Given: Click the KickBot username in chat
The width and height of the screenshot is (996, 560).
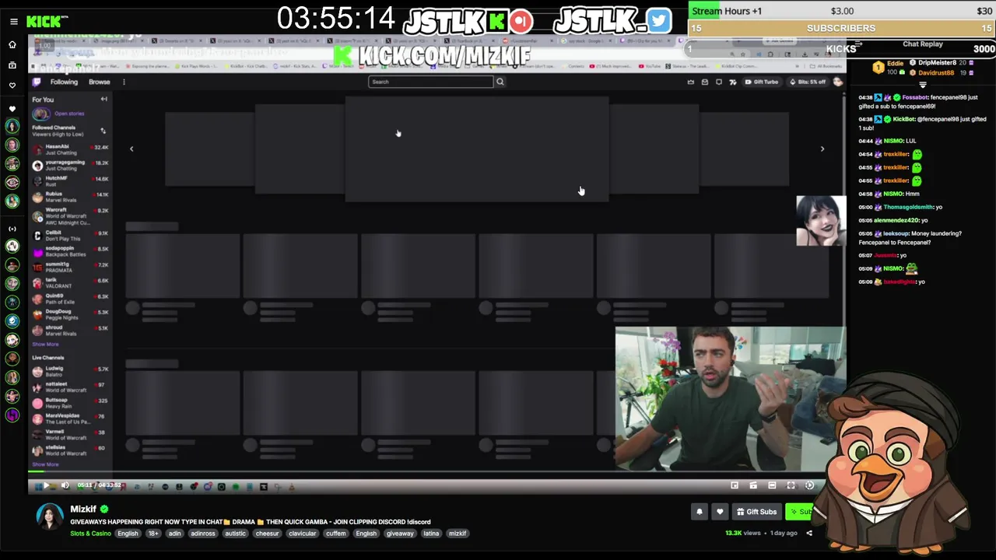Looking at the screenshot, I should click(x=904, y=119).
